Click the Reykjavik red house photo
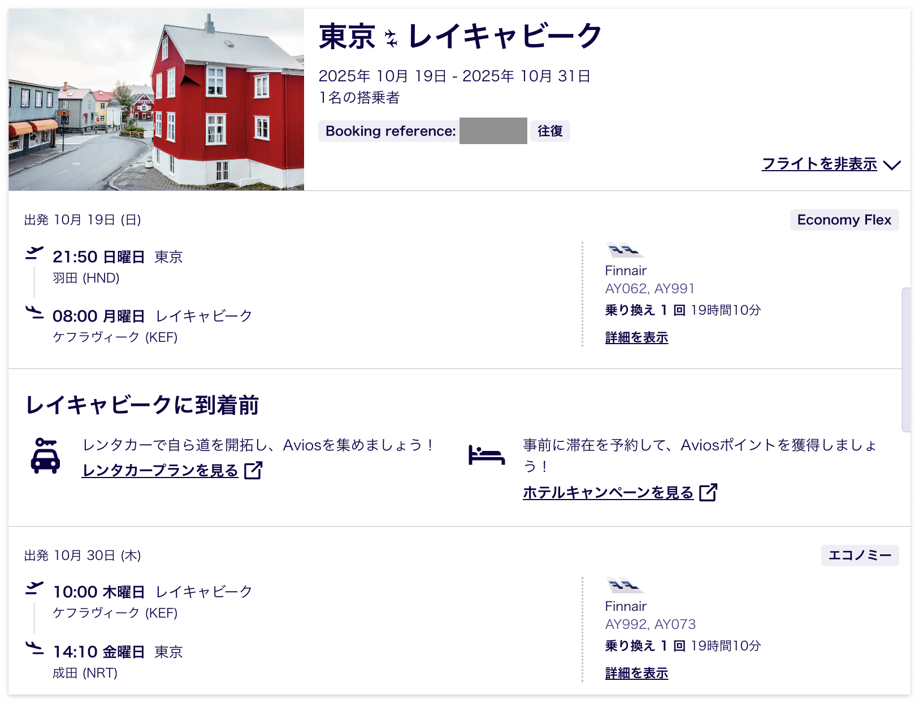The image size is (919, 703). pos(156,99)
